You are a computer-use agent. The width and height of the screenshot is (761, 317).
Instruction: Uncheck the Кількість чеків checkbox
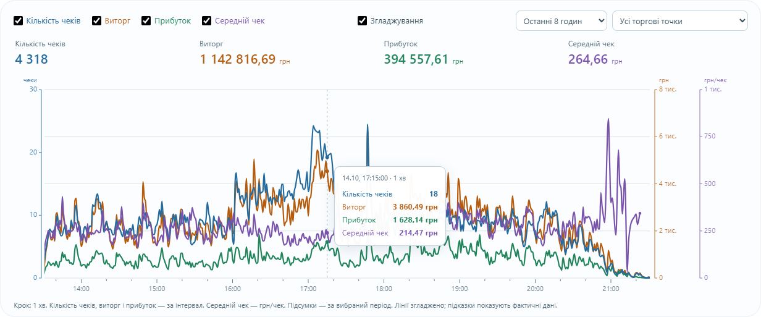coord(19,21)
